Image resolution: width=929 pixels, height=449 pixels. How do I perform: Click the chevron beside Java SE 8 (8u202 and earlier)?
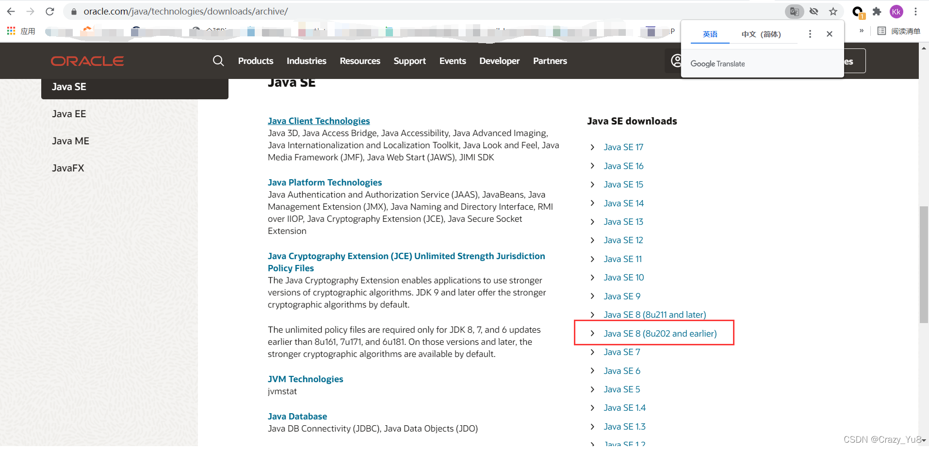pyautogui.click(x=592, y=333)
